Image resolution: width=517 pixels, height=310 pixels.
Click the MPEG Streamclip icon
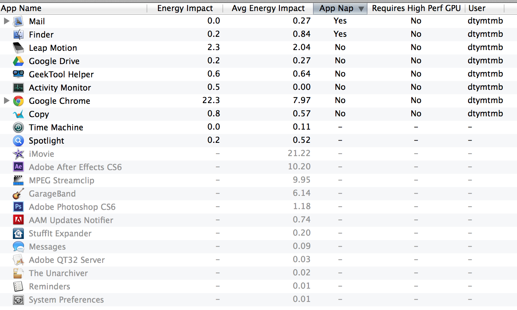pos(18,180)
